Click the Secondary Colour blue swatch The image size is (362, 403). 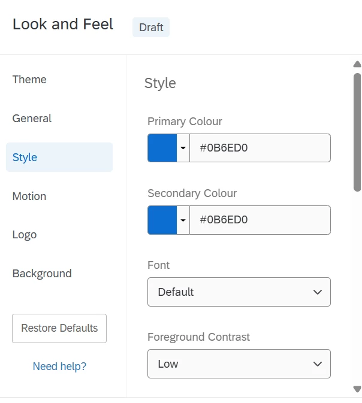click(x=162, y=220)
